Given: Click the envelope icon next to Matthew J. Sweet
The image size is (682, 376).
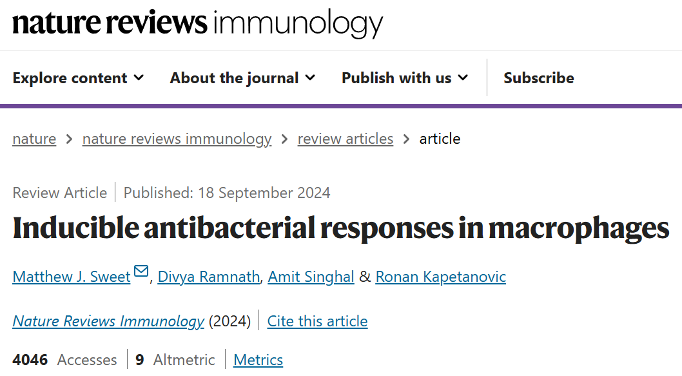Looking at the screenshot, I should [141, 272].
